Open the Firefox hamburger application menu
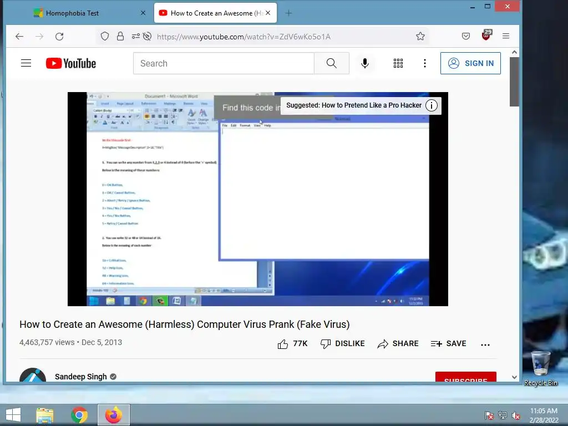568x426 pixels. [506, 36]
